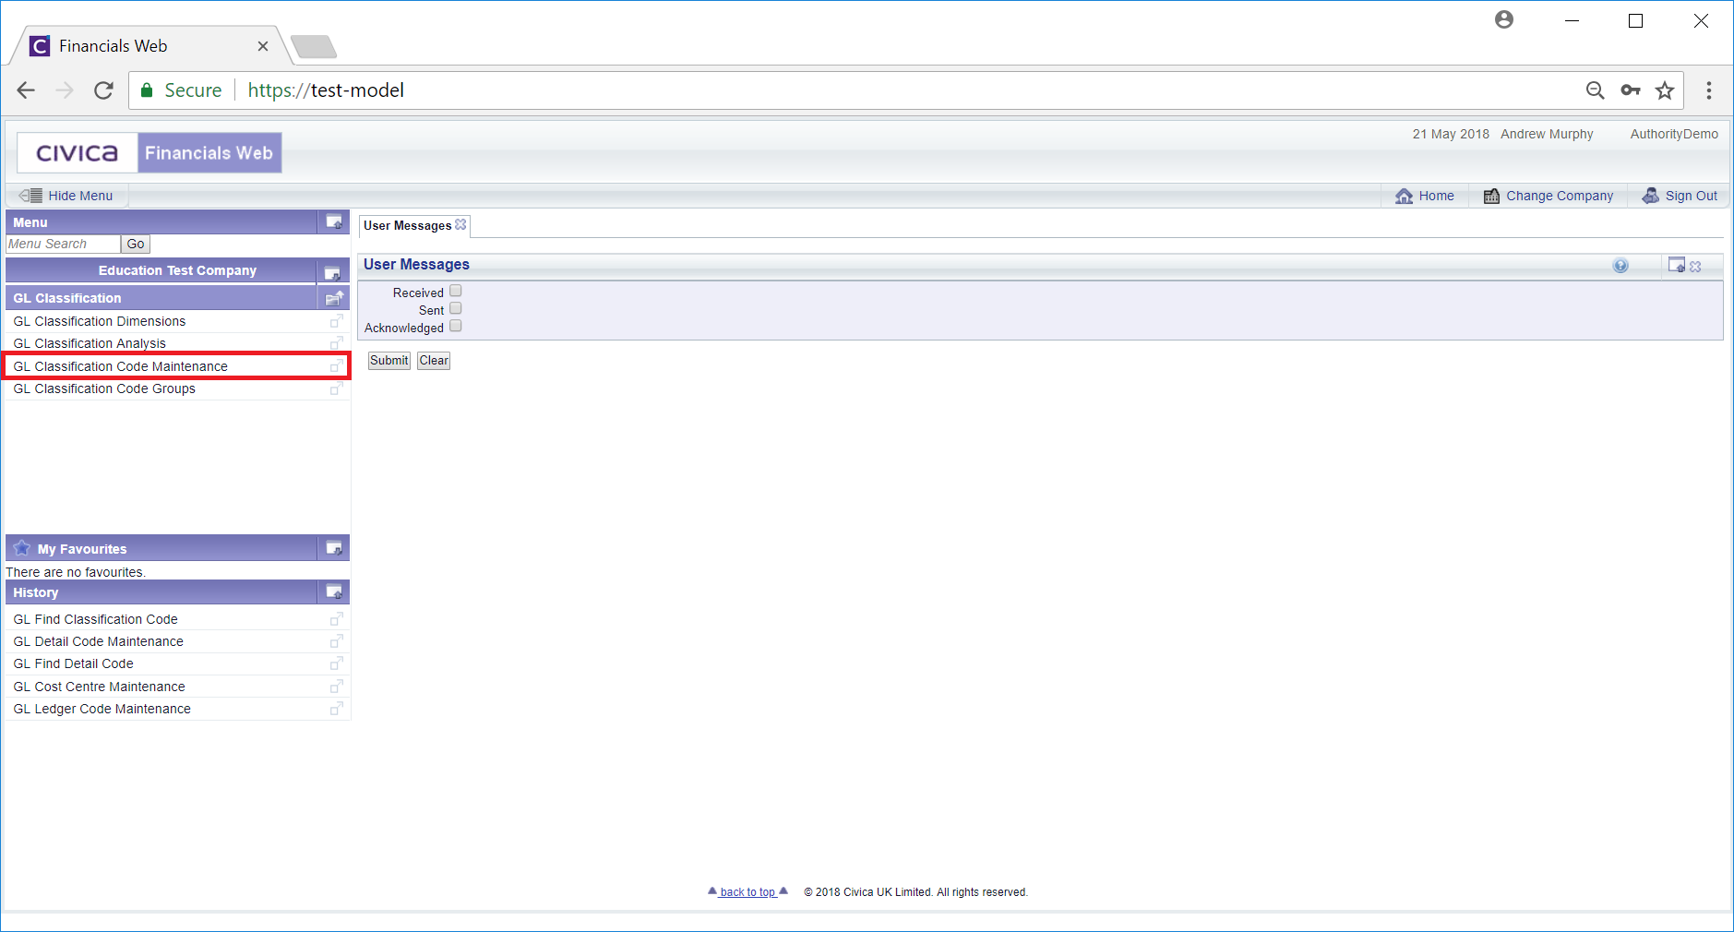
Task: Open GL Classification Dimensions
Action: tap(100, 321)
